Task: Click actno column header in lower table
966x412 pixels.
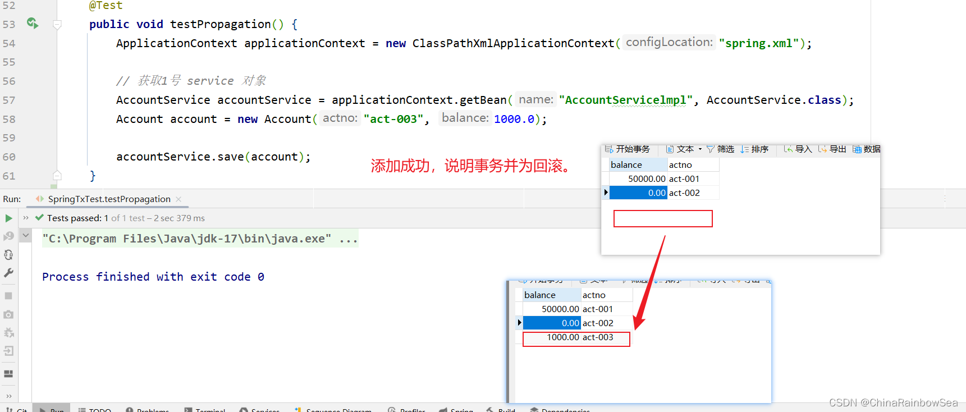Action: [x=607, y=295]
